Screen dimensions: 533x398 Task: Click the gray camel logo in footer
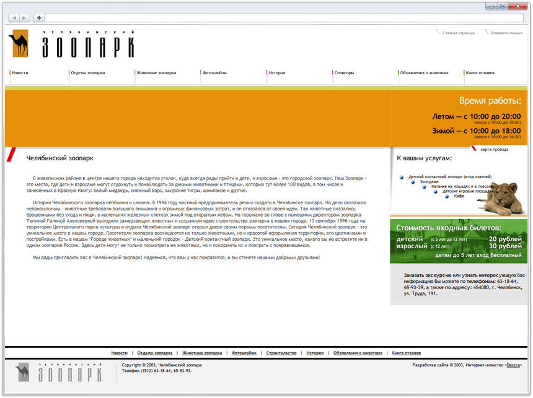pos(23,372)
